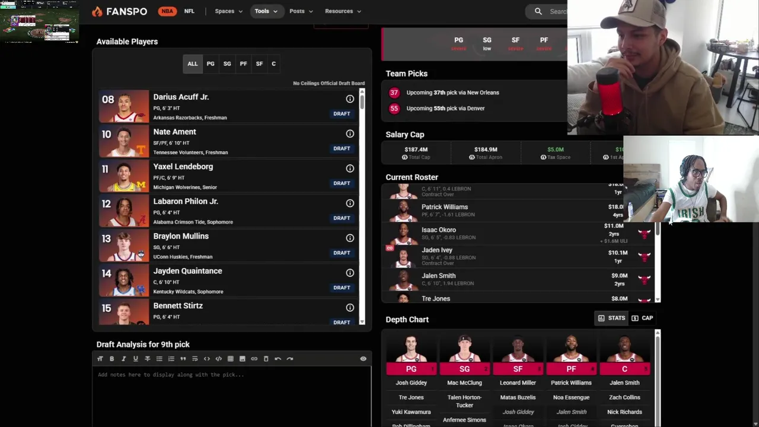Select PG column header in depth chart
The image size is (759, 427).
click(x=411, y=369)
